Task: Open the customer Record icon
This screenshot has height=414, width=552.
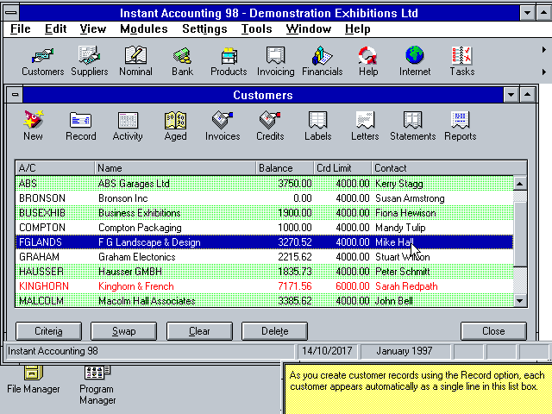Action: (80, 126)
